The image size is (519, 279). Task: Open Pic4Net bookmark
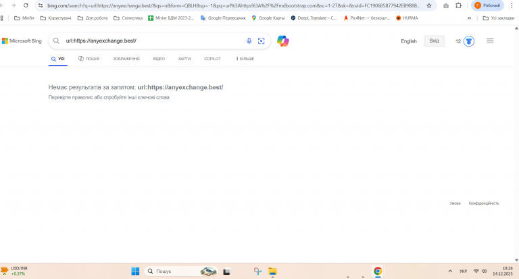pyautogui.click(x=366, y=18)
